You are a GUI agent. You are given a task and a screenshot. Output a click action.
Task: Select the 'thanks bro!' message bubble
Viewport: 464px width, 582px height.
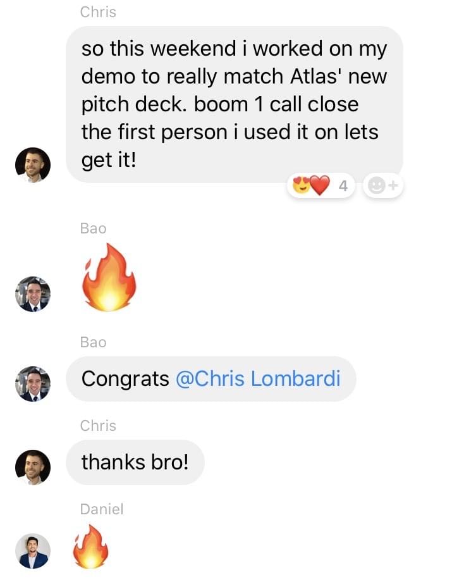click(x=135, y=462)
